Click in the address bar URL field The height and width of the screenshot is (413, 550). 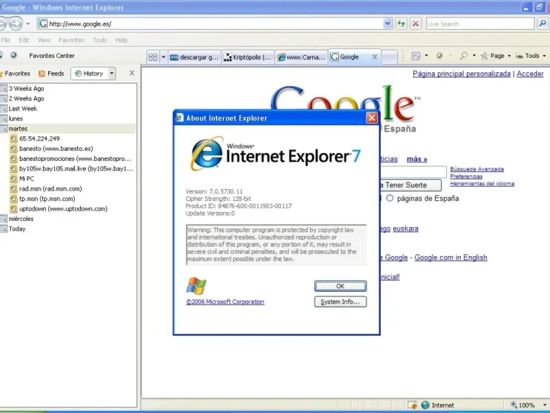tap(215, 24)
